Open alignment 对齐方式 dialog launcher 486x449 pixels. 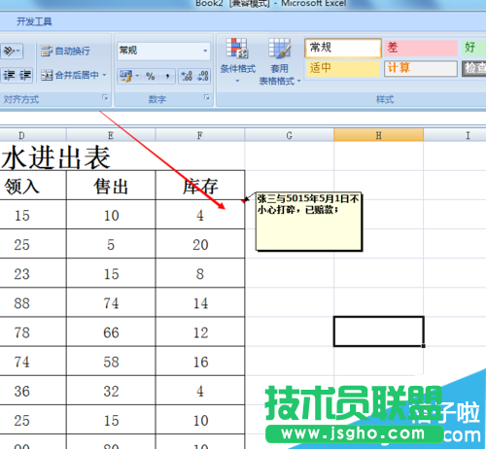[x=105, y=97]
